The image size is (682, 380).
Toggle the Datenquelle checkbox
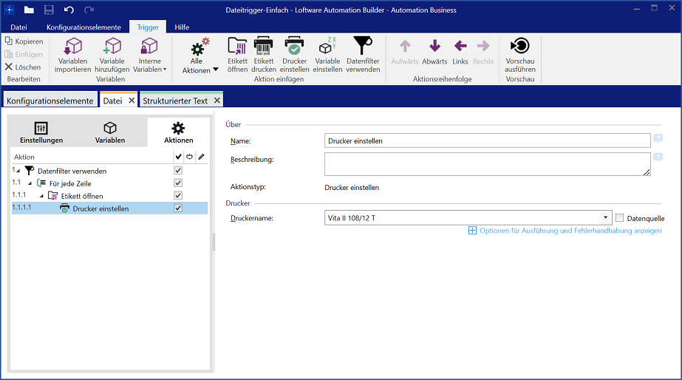(x=620, y=218)
